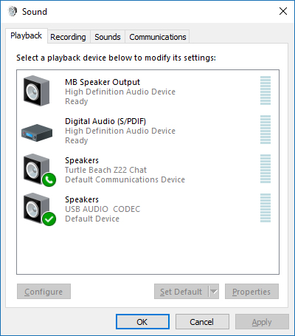
Task: Click the Sound window title speaker icon
Action: 13,11
